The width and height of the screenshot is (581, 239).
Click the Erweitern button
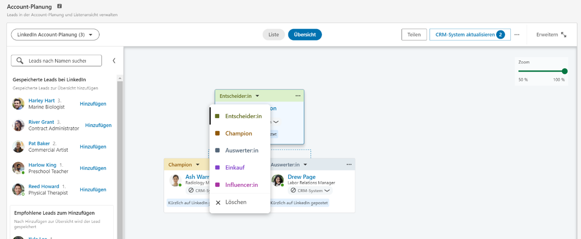pos(551,35)
